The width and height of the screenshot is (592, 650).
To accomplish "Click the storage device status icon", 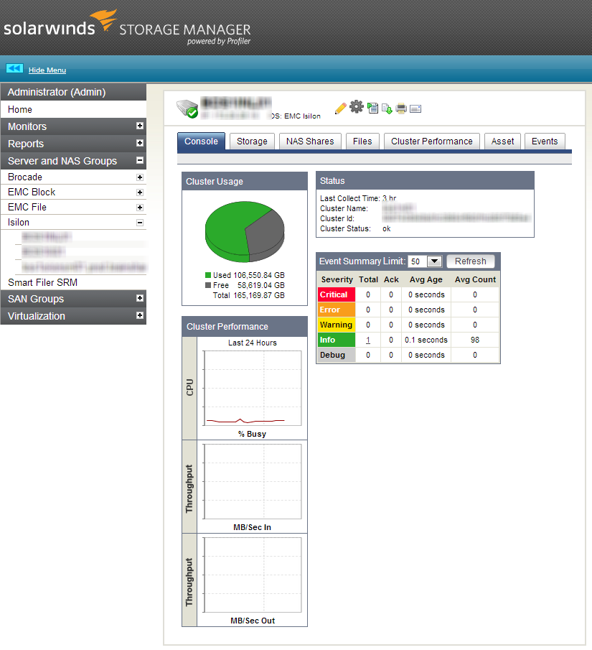I will click(x=187, y=108).
